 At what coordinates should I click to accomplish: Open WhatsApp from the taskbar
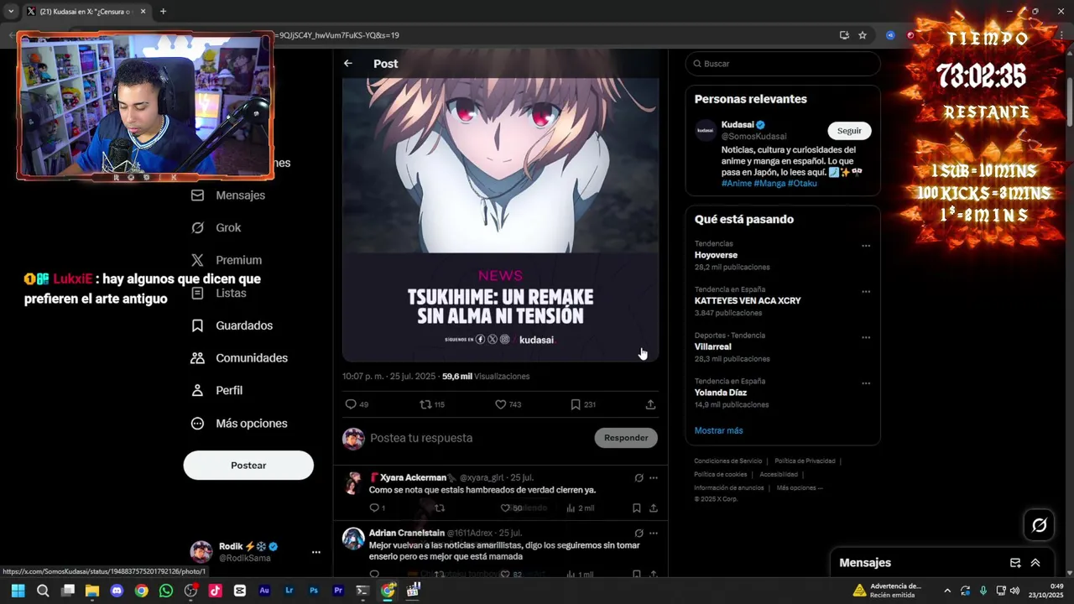tap(166, 591)
